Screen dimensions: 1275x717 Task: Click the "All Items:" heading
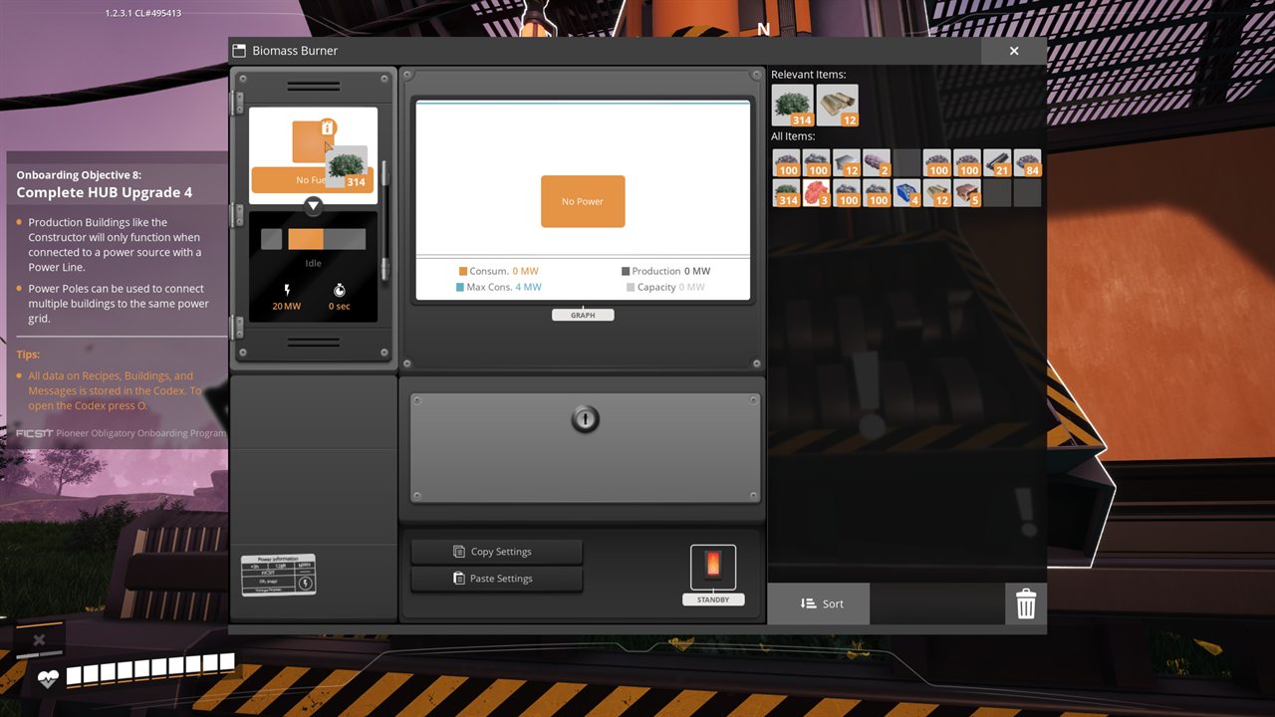(x=793, y=136)
